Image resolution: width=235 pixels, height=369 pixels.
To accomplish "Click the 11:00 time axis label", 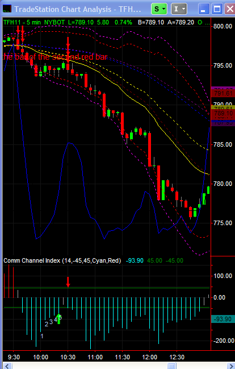I will [x=95, y=357].
